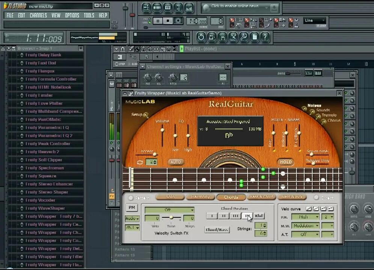Click the question mark help icon
The width and height of the screenshot is (374, 270).
tap(265, 37)
